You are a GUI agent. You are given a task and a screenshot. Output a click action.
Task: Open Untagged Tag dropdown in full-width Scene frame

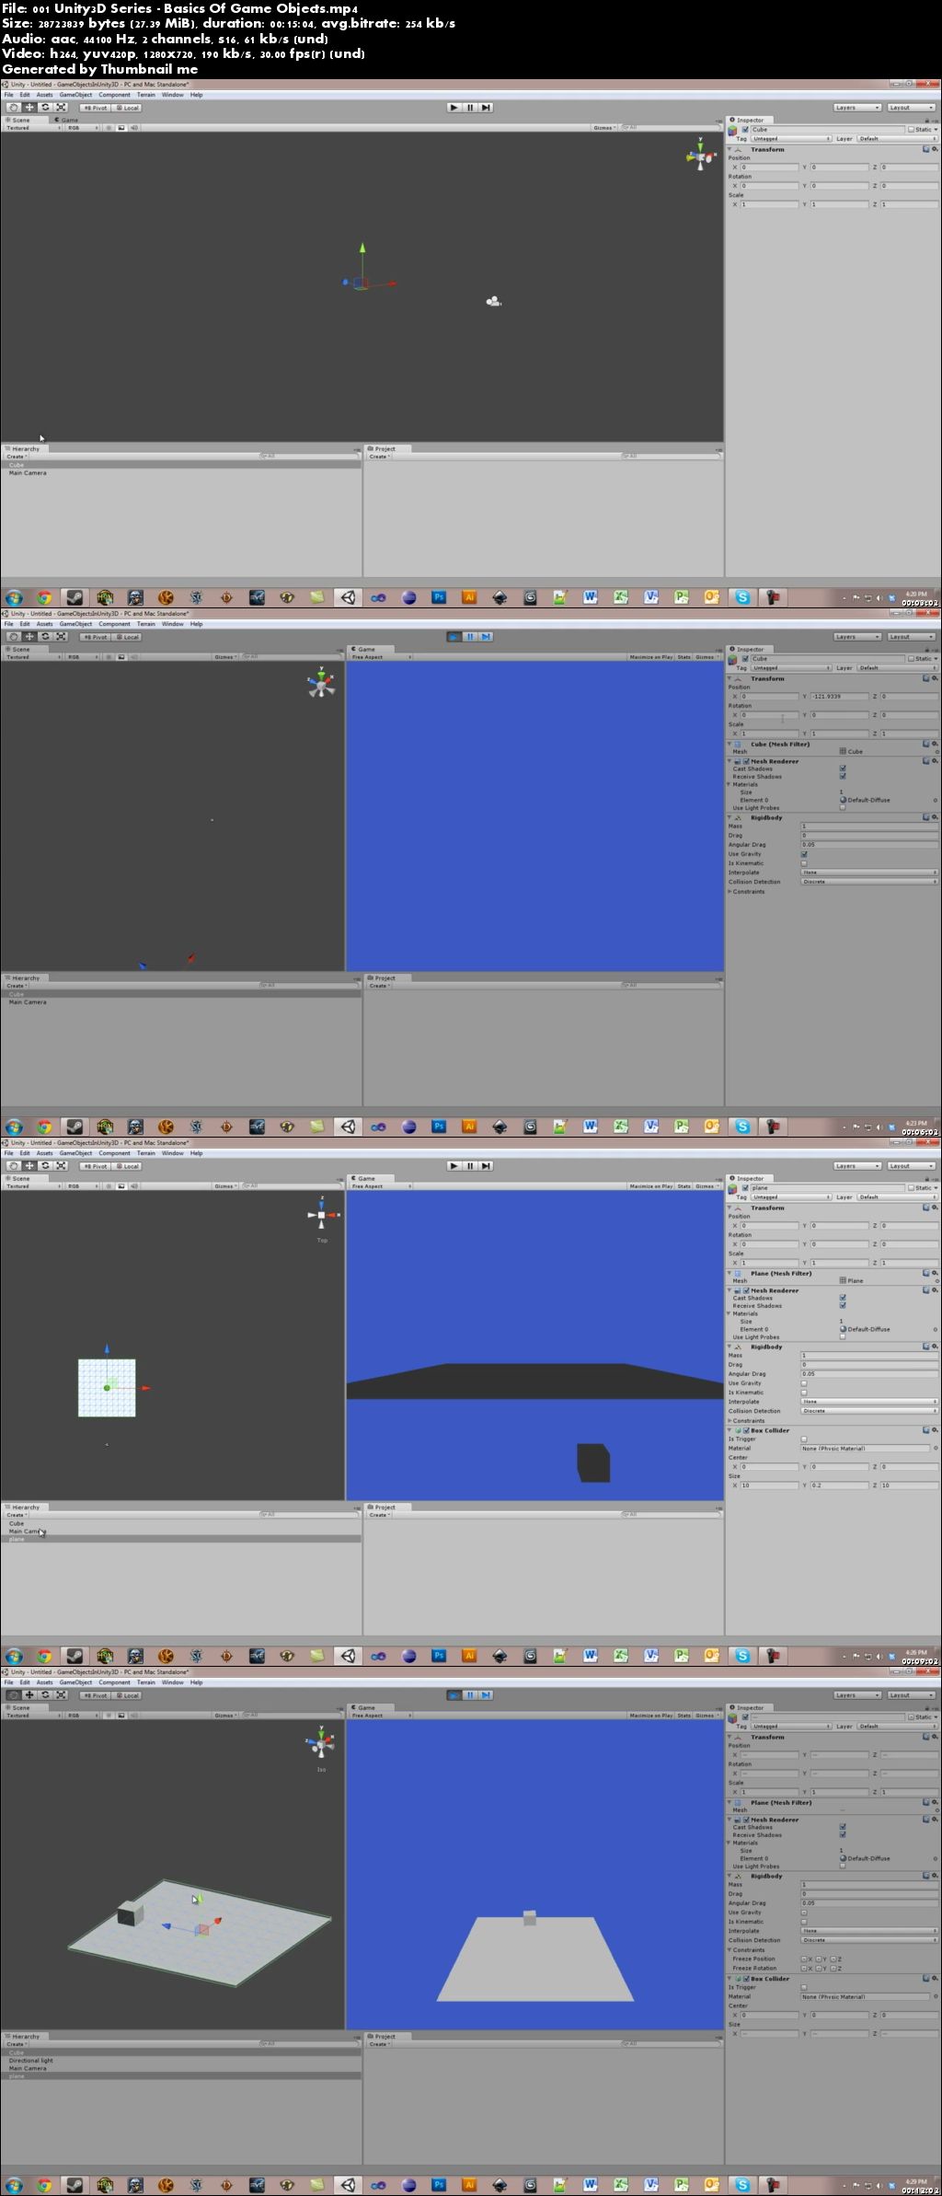pos(791,139)
